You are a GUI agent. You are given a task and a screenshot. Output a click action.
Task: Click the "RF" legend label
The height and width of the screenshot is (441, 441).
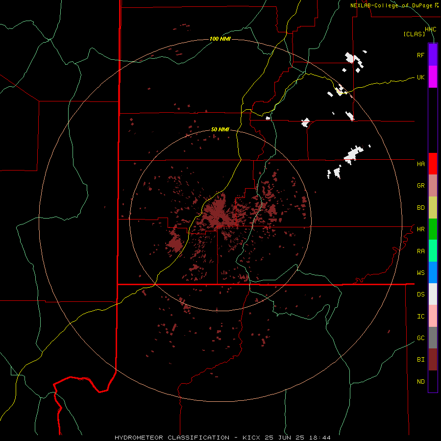420,55
